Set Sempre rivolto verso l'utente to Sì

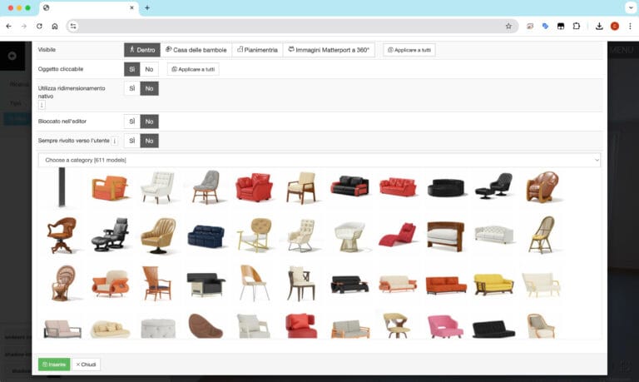coord(131,141)
